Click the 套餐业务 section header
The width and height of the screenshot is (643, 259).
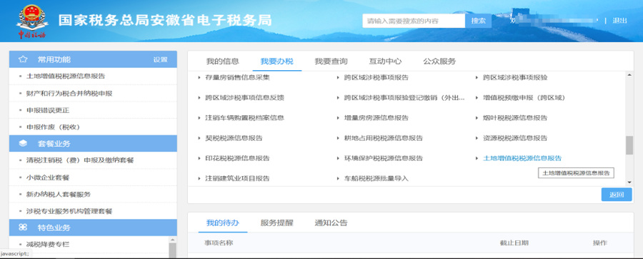(x=93, y=144)
